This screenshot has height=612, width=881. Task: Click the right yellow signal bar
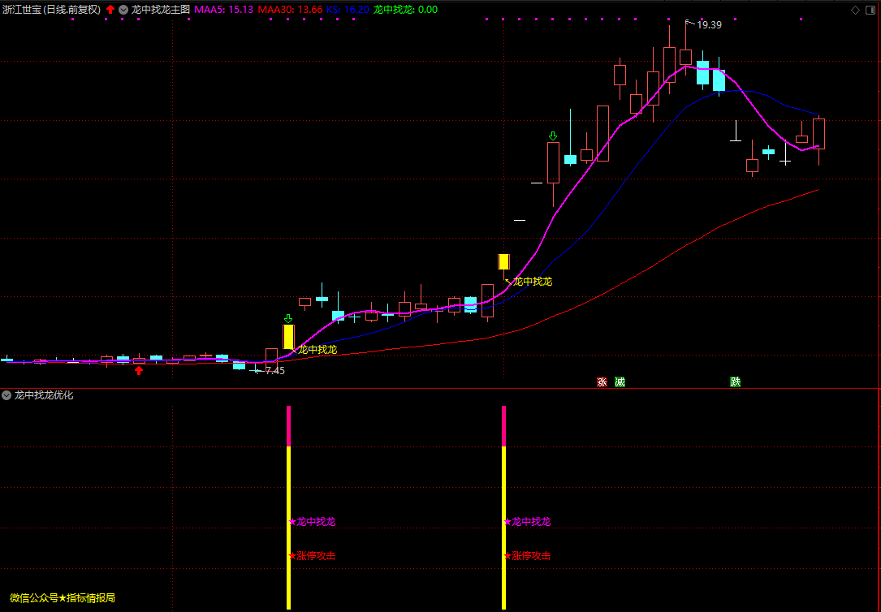504,528
